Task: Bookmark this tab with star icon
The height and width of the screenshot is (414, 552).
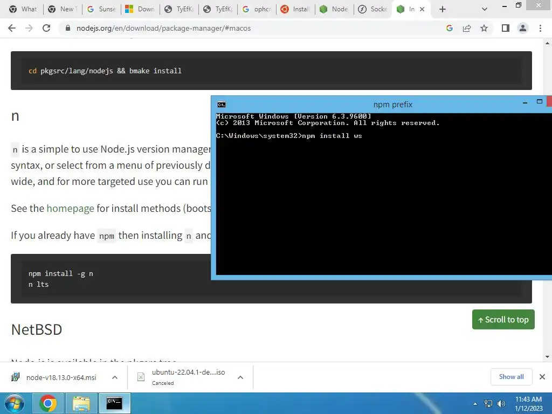Action: (x=484, y=28)
